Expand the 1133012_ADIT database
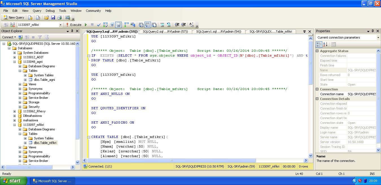The image size is (381, 185). tap(14, 57)
